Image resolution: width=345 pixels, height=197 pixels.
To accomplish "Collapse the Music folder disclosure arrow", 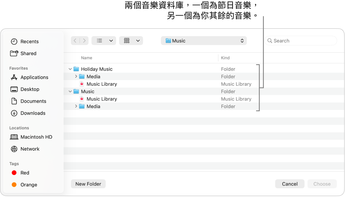I will click(x=70, y=92).
